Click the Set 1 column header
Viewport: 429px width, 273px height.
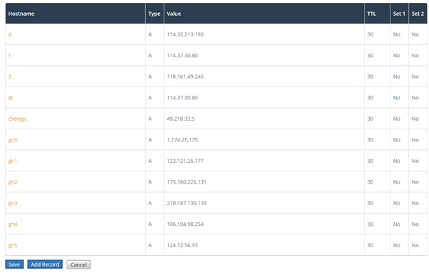(x=399, y=14)
